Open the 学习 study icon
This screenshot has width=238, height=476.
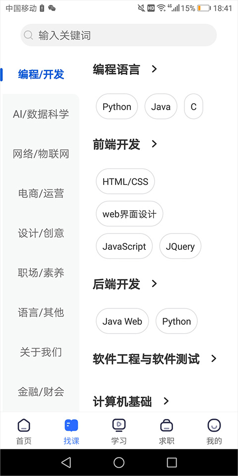pyautogui.click(x=119, y=425)
